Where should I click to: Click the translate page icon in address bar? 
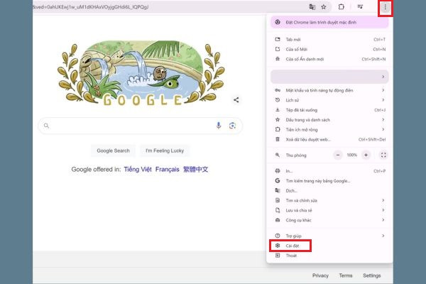click(x=312, y=7)
